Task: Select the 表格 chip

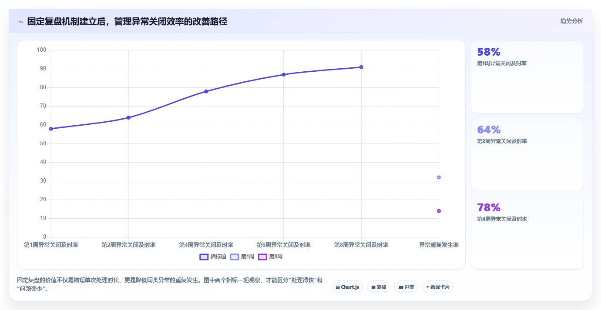Action: coord(379,287)
